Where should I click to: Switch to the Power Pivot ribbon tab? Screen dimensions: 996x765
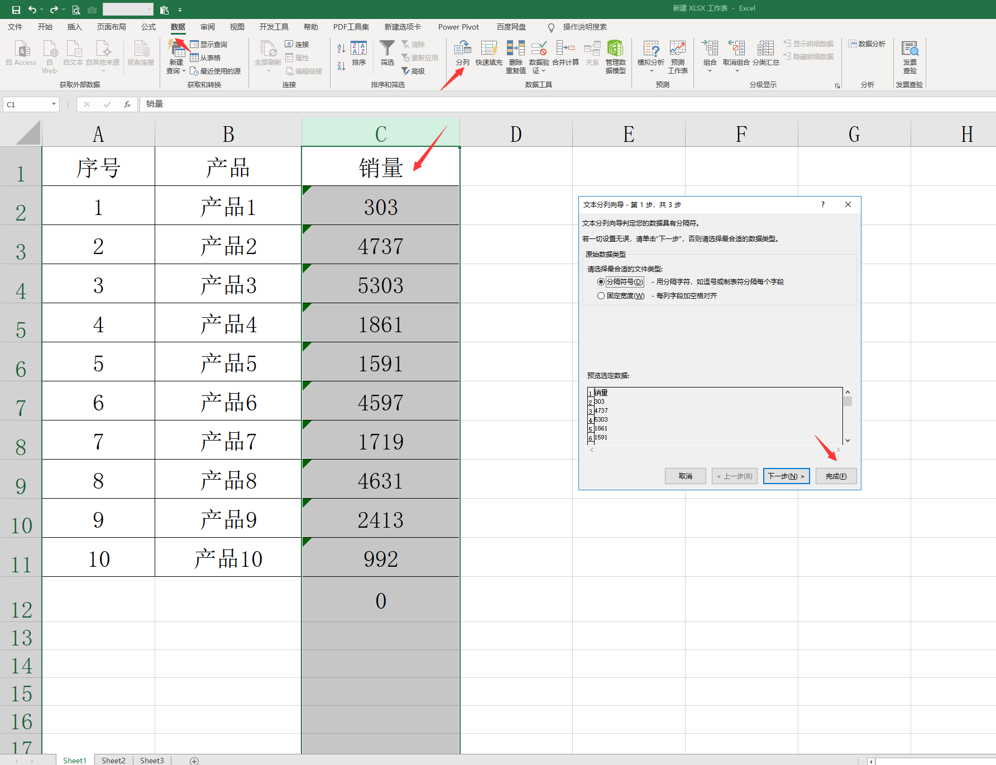458,27
